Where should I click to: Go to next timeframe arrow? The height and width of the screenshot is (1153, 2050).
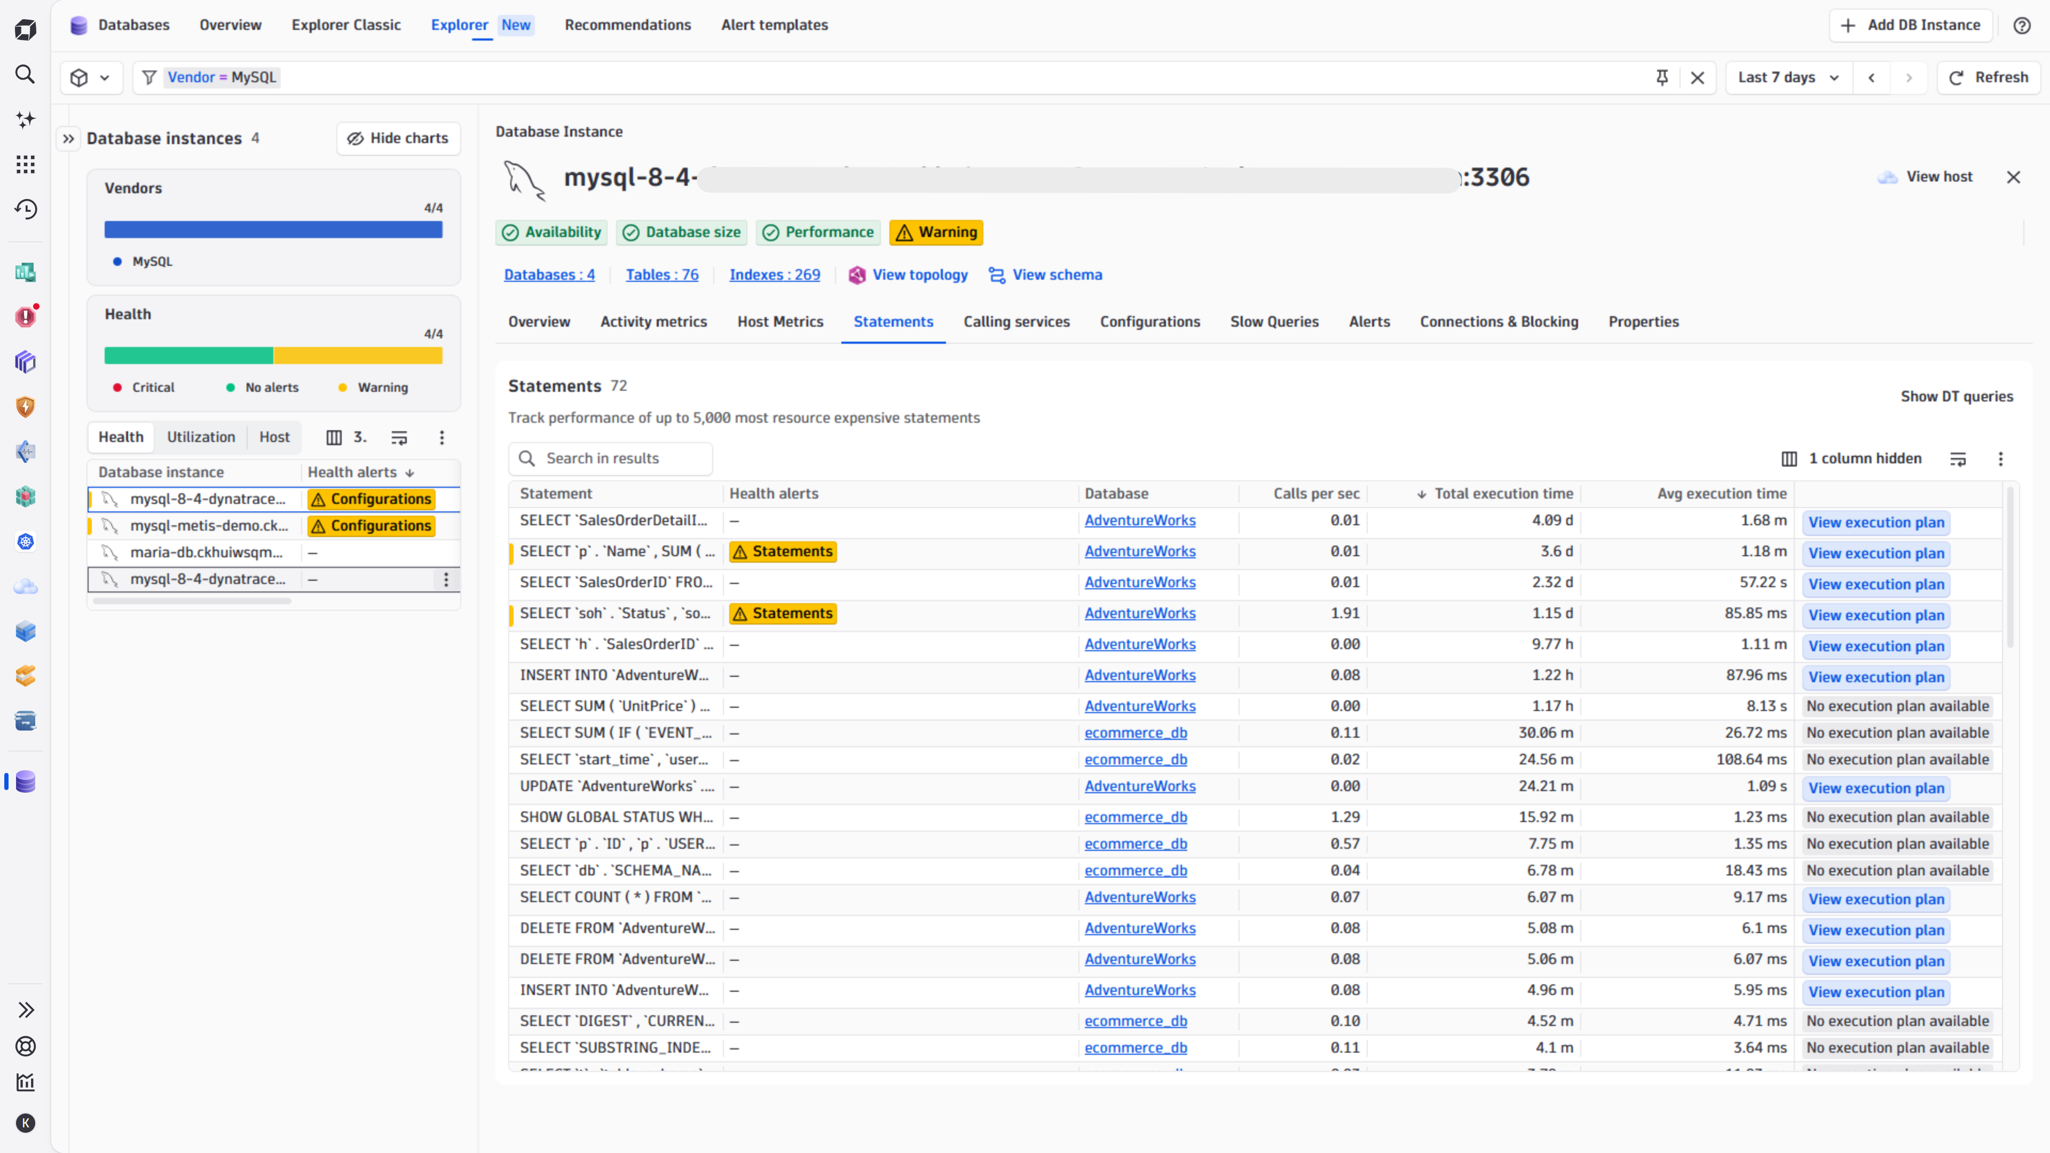(1909, 77)
